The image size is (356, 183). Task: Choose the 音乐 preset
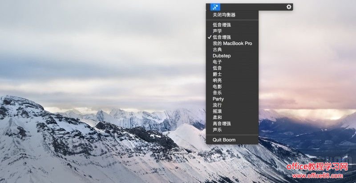pos(232,93)
